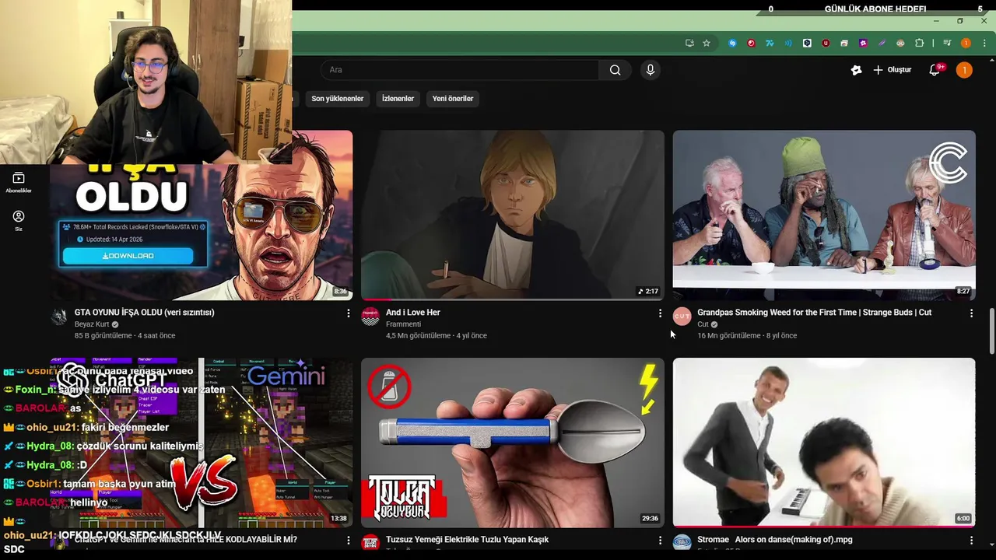Screen dimensions: 996x560
Task: Open the Frammenti channel avatar
Action: [x=370, y=317]
